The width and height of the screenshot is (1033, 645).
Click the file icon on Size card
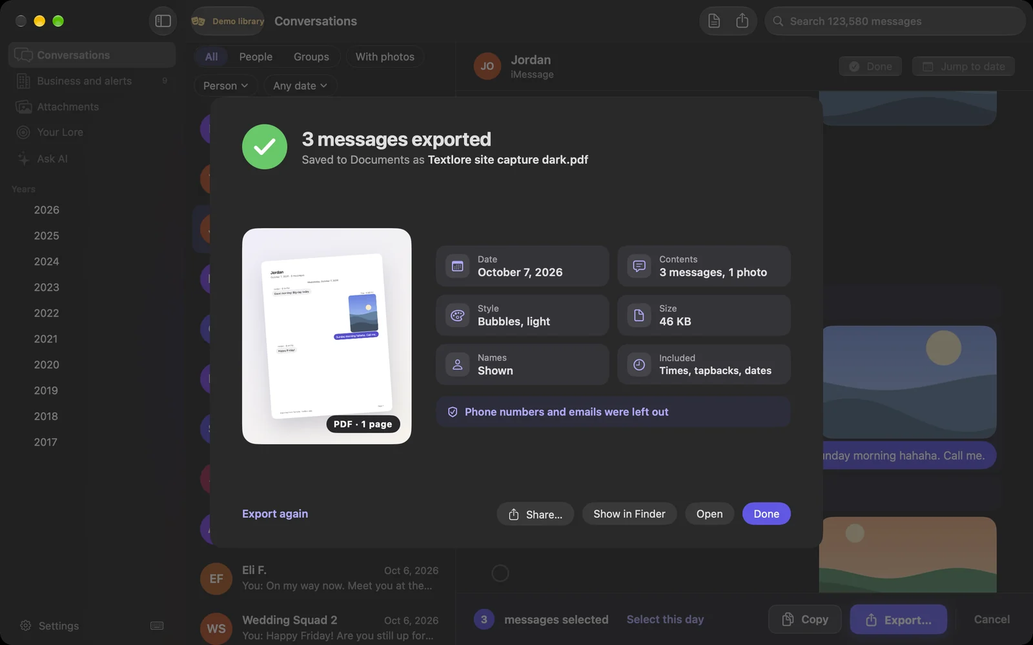639,315
